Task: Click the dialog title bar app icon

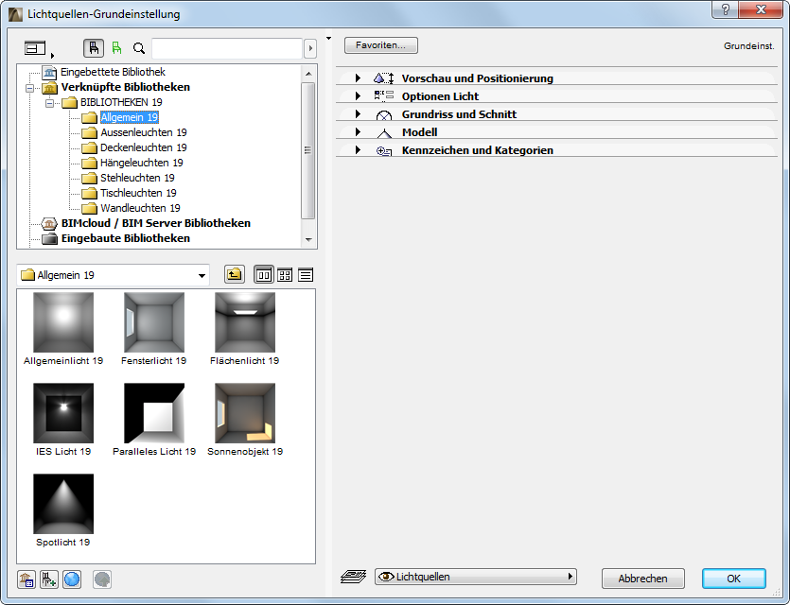Action: (16, 14)
